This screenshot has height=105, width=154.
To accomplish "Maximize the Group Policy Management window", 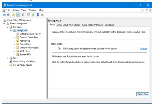I will (x=140, y=5).
